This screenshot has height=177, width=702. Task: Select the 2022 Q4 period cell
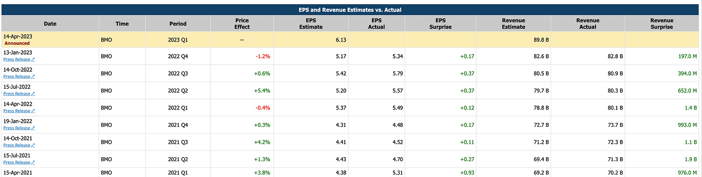pyautogui.click(x=177, y=56)
